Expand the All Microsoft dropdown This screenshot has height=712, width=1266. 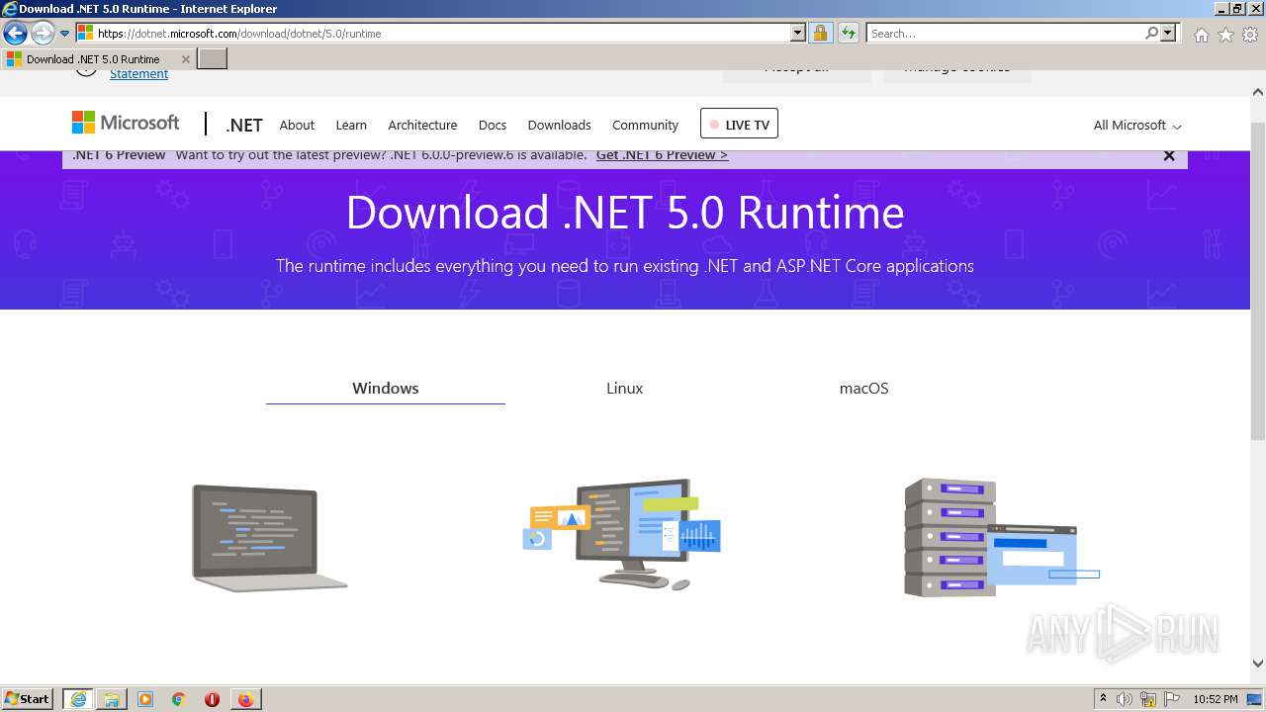pos(1137,126)
